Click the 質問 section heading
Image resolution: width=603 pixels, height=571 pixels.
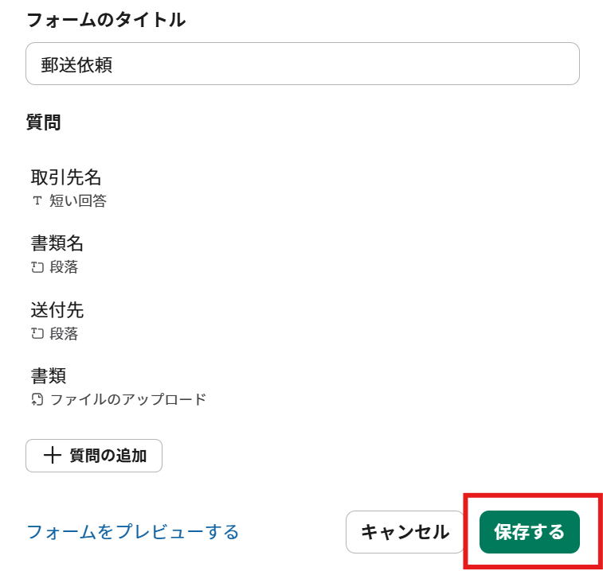pyautogui.click(x=44, y=122)
